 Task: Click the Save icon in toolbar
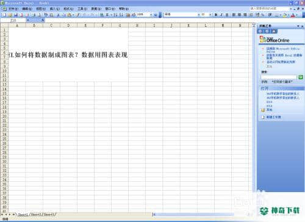point(16,15)
